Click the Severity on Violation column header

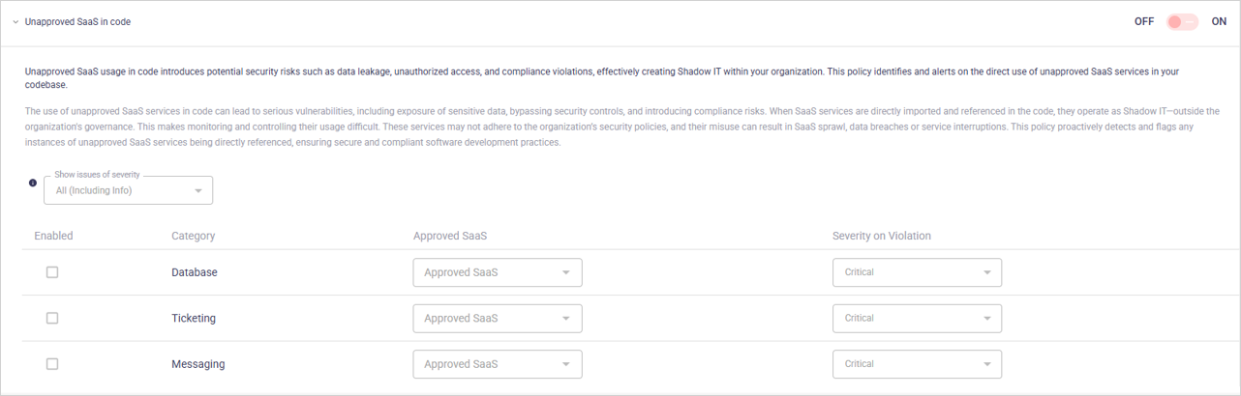(x=881, y=236)
